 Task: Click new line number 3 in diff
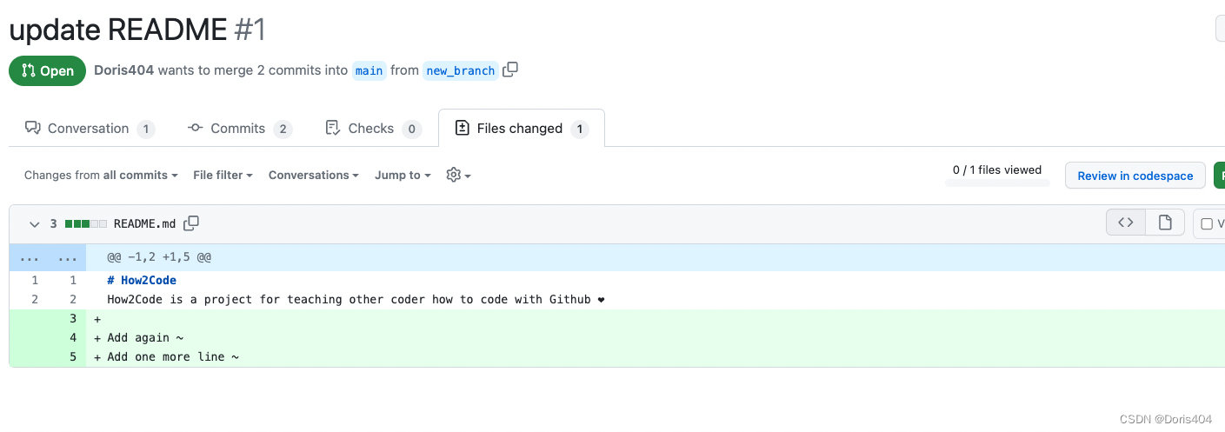pyautogui.click(x=73, y=318)
